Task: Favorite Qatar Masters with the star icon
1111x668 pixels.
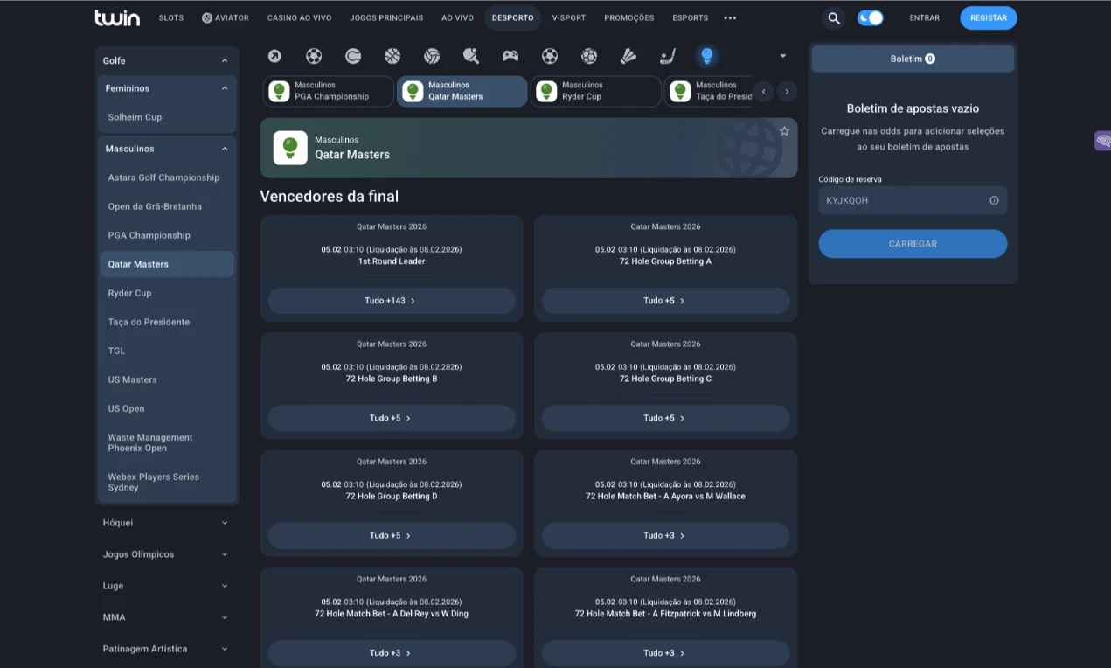Action: click(x=784, y=131)
